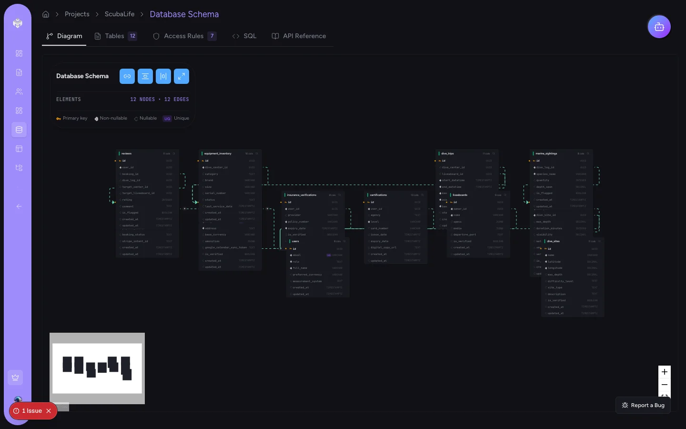
Task: Zoom in using the plus control
Action: [x=665, y=372]
